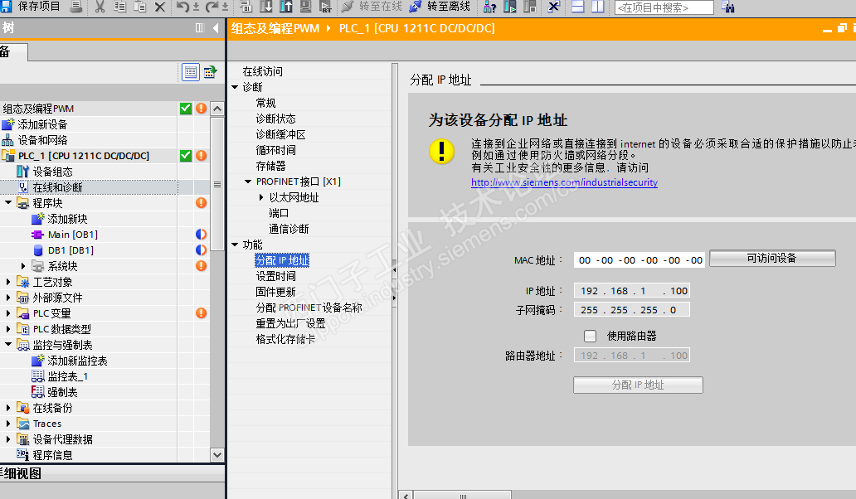Screen dimensions: 856x499
Task: Collapse the 诊断 section in the navigation
Action: coord(235,87)
